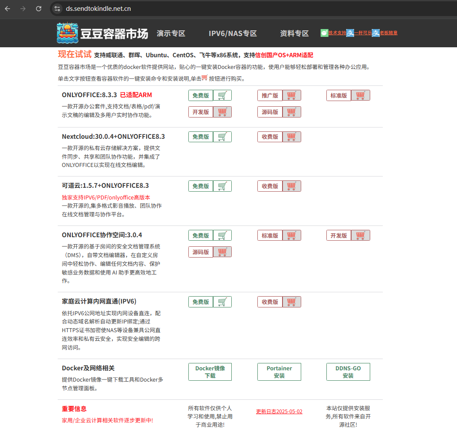Click ONLYOFFICE协作空间 标准版 button
Screen dimensions: 457x428
(270, 235)
